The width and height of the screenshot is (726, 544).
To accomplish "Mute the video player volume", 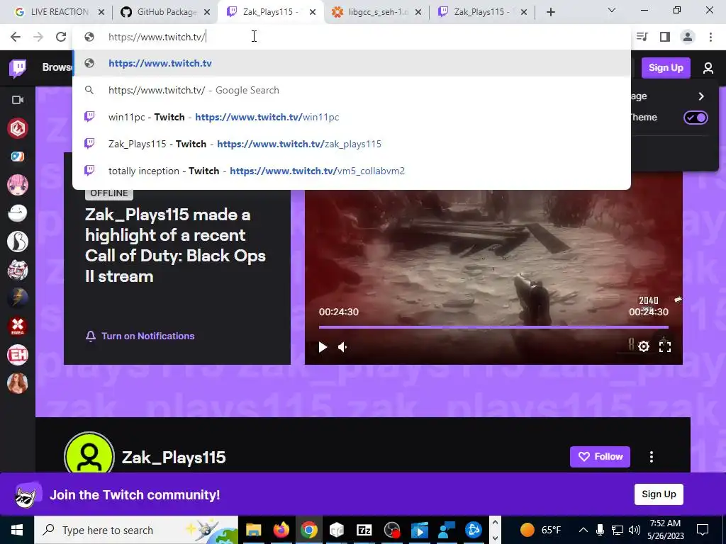I will pos(342,347).
